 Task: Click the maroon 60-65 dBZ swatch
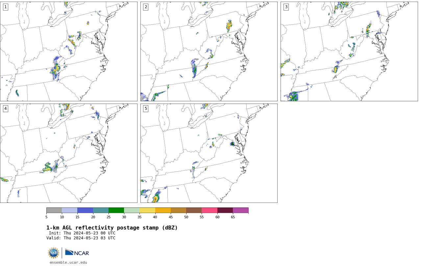coord(225,210)
